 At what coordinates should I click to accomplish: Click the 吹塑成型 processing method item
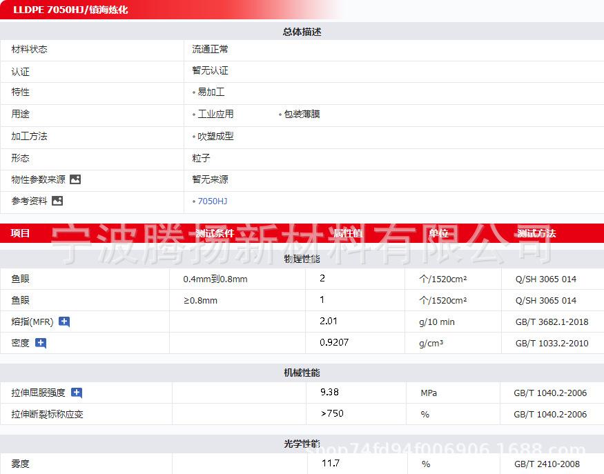[x=215, y=136]
